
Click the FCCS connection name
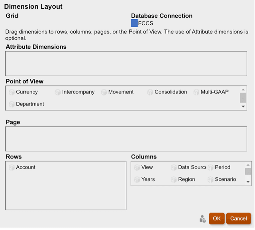pyautogui.click(x=145, y=23)
